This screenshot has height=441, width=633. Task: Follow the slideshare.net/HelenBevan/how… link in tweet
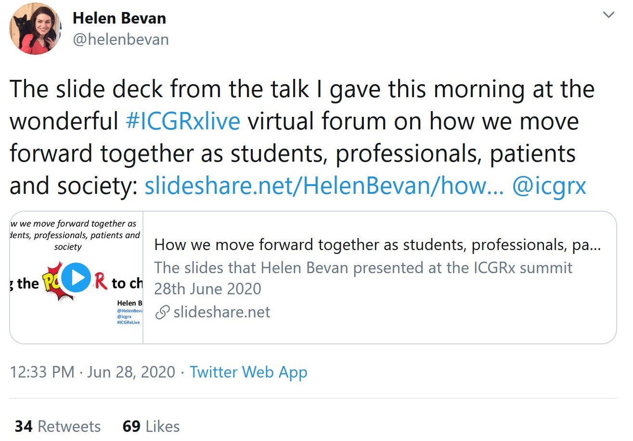324,186
